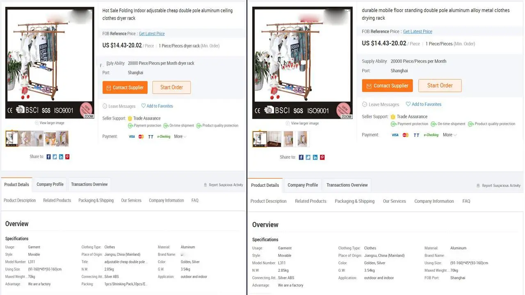525x295 pixels.
Task: Select first thumbnail under left product image
Action: point(12,139)
